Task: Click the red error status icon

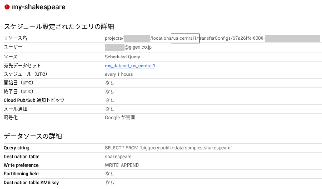Action: [7, 7]
